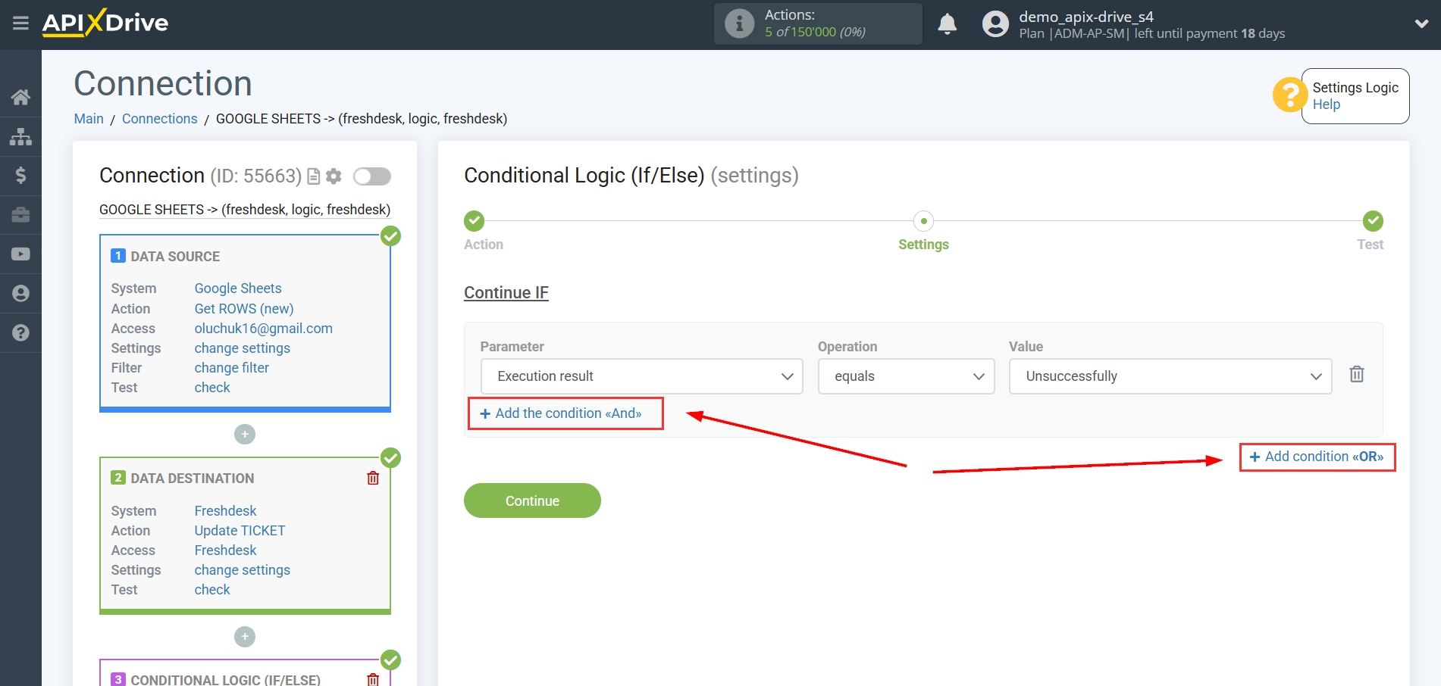Click change settings in Data Source
Image resolution: width=1441 pixels, height=686 pixels.
(x=243, y=348)
